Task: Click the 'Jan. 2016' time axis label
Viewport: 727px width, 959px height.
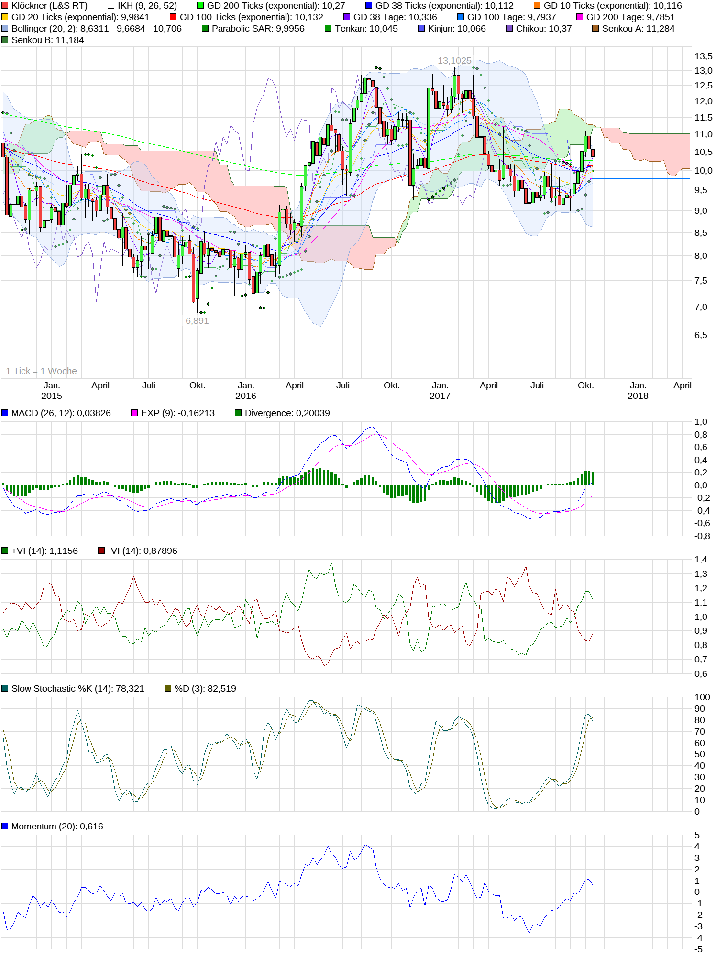Action: pyautogui.click(x=246, y=391)
